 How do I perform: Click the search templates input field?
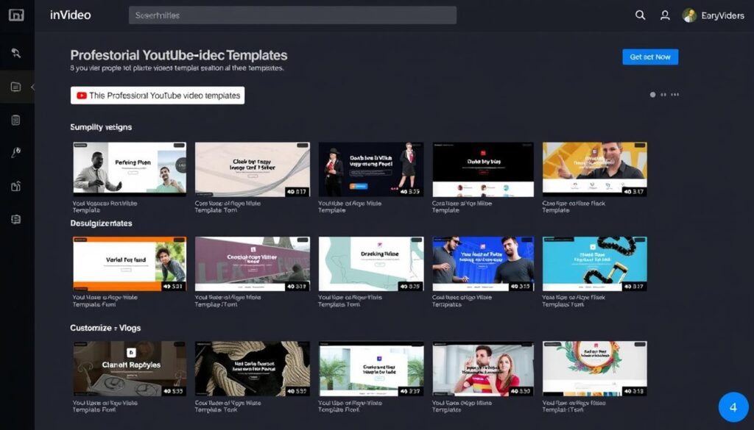click(292, 15)
